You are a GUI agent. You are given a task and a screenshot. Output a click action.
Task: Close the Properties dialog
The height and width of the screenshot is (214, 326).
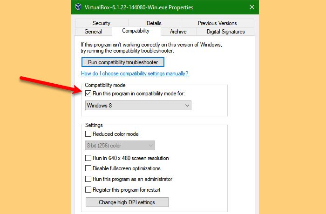coord(252,7)
